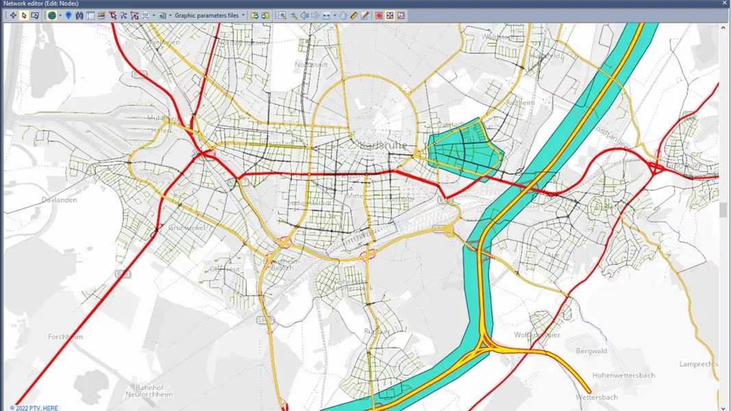Click the zoom window selection icon
The image size is (731, 411).
coord(282,15)
